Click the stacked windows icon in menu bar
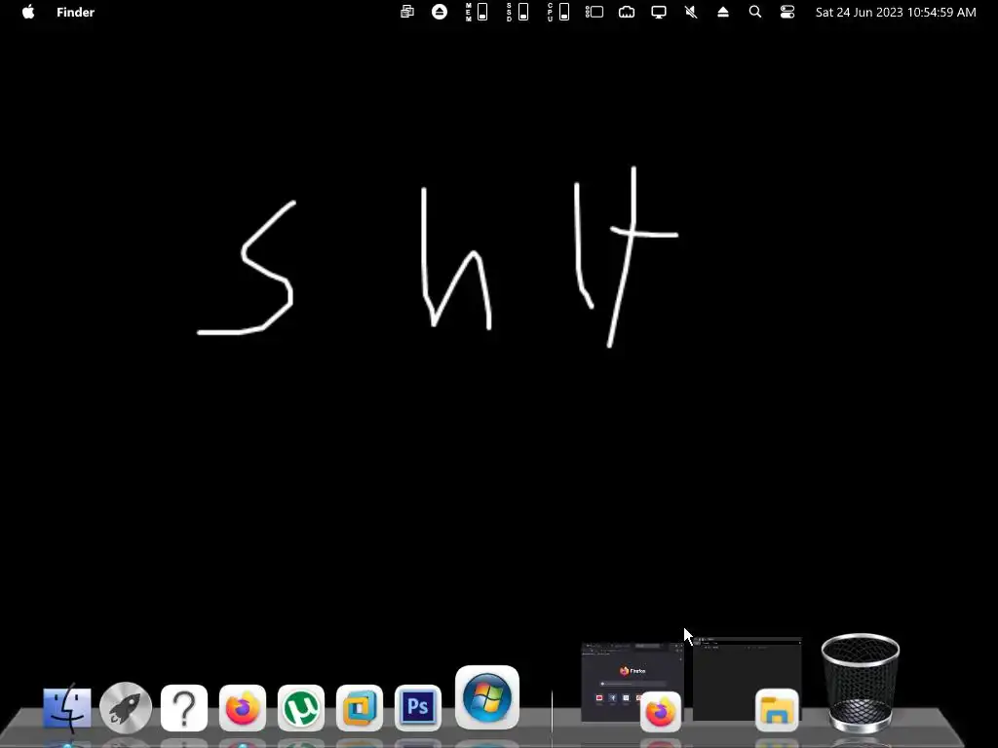998x748 pixels. (407, 12)
